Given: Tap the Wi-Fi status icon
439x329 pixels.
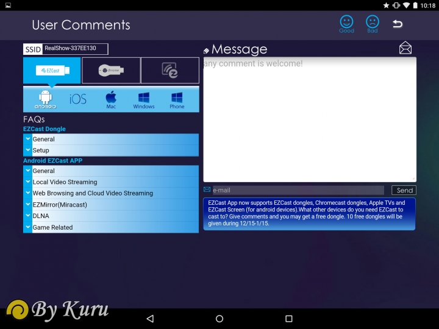Looking at the screenshot, I should tap(406, 5).
